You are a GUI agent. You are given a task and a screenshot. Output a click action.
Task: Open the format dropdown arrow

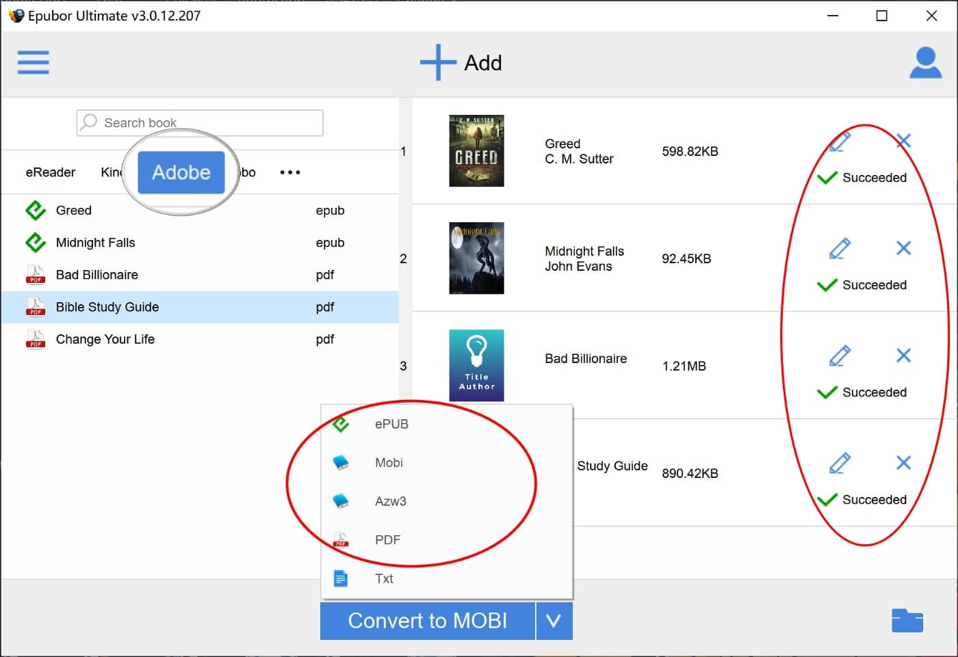[x=554, y=621]
